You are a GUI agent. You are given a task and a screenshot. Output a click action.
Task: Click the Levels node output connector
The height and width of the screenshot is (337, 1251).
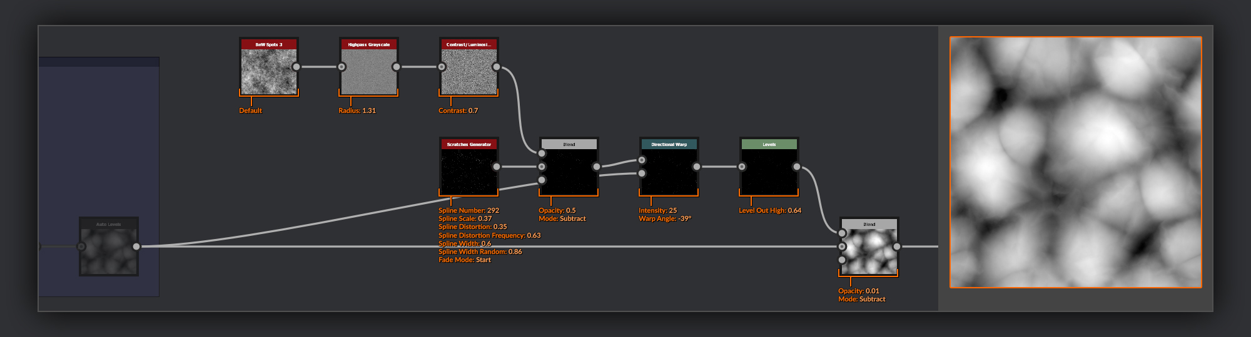click(797, 167)
